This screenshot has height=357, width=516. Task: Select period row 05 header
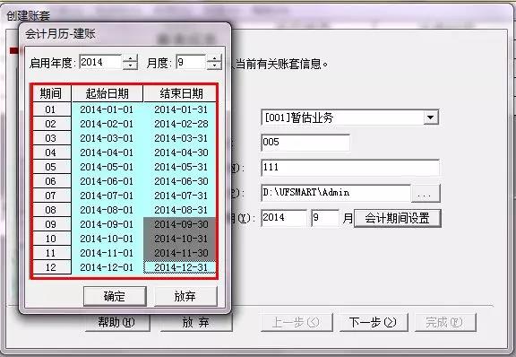[x=52, y=167]
